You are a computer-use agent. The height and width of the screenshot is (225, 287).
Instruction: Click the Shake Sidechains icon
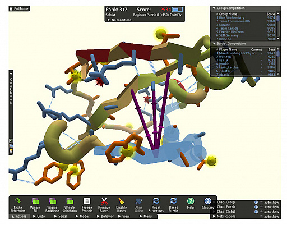pos(18,201)
